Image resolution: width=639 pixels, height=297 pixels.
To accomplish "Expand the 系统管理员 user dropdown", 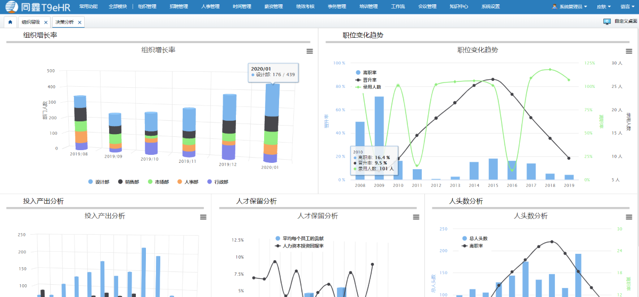I will click(570, 7).
